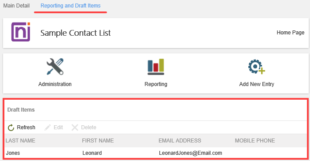The image size is (310, 161).
Task: Sort by LAST NAME column header
Action: pos(21,141)
